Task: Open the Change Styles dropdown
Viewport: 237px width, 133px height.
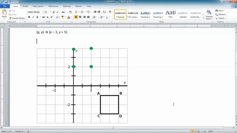Action: (209, 14)
